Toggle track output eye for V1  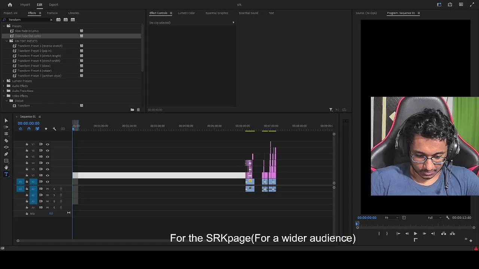click(48, 182)
